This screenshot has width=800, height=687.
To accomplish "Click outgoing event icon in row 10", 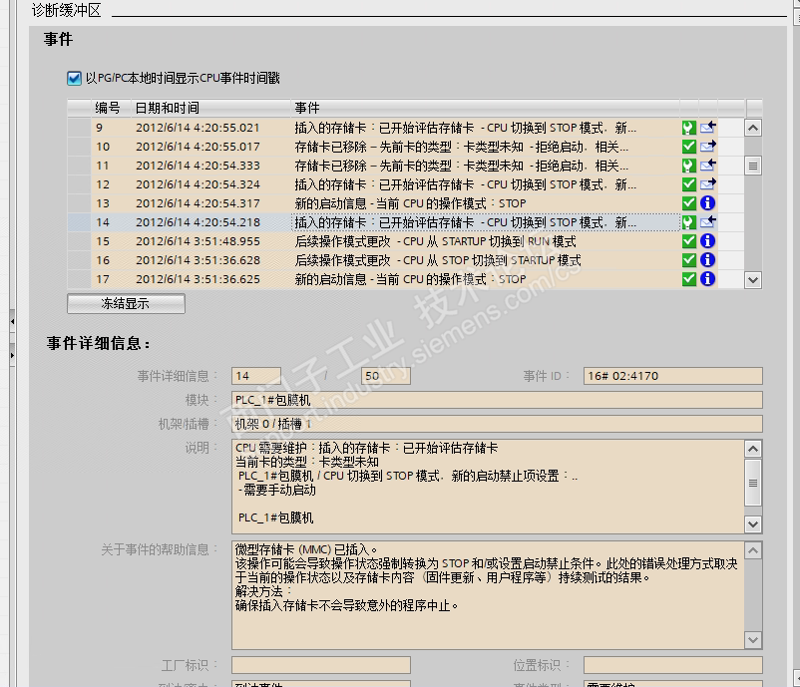I will click(x=707, y=147).
